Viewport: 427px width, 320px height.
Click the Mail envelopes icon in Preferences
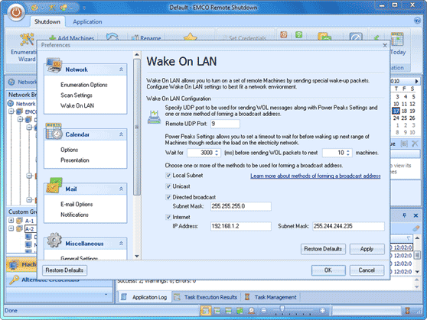54,186
